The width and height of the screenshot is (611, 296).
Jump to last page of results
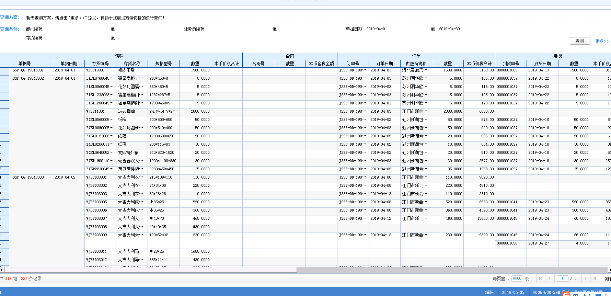595,278
